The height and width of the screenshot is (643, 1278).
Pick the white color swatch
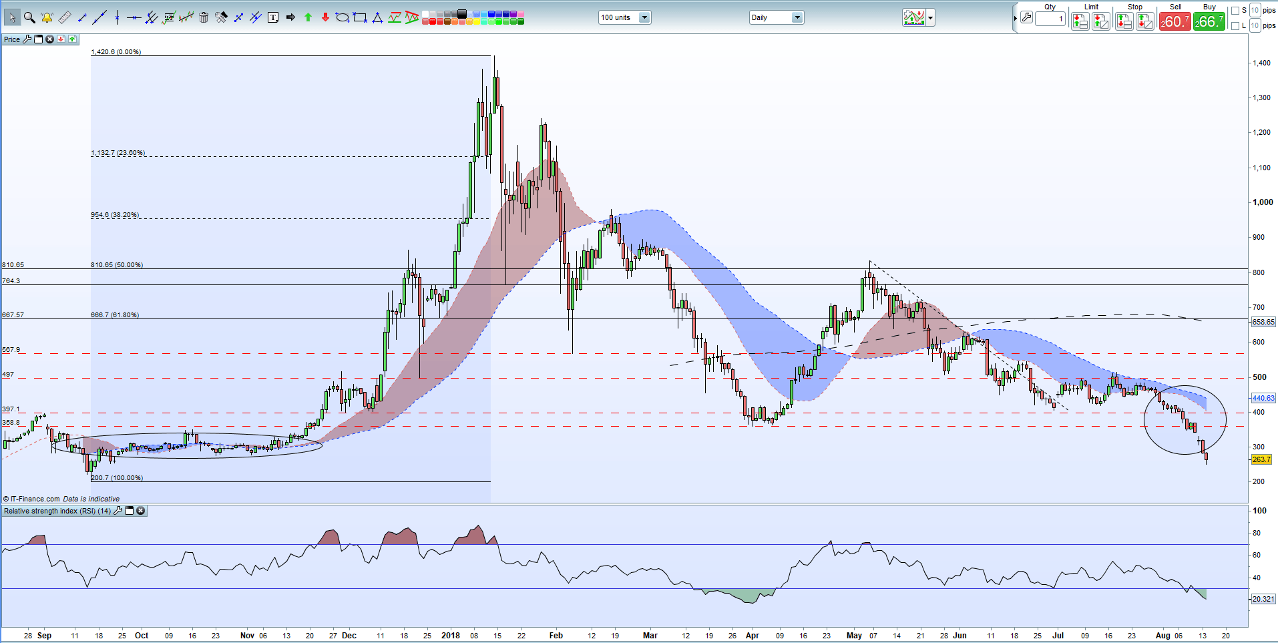[x=425, y=13]
